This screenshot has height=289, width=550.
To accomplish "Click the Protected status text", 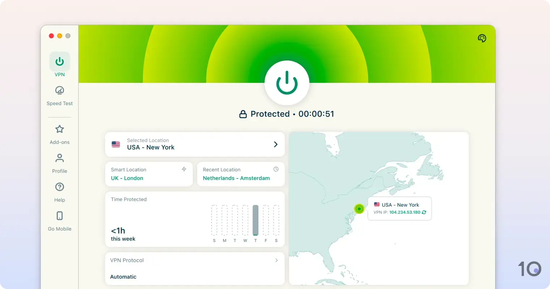I will 270,114.
